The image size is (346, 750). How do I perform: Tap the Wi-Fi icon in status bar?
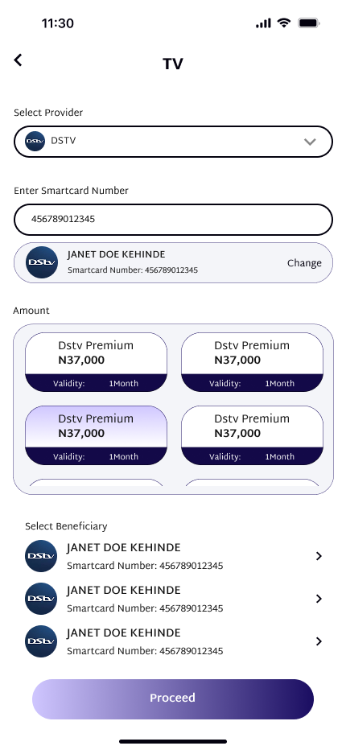click(284, 23)
